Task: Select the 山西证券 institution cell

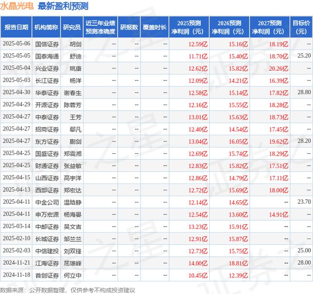Action: click(x=47, y=178)
